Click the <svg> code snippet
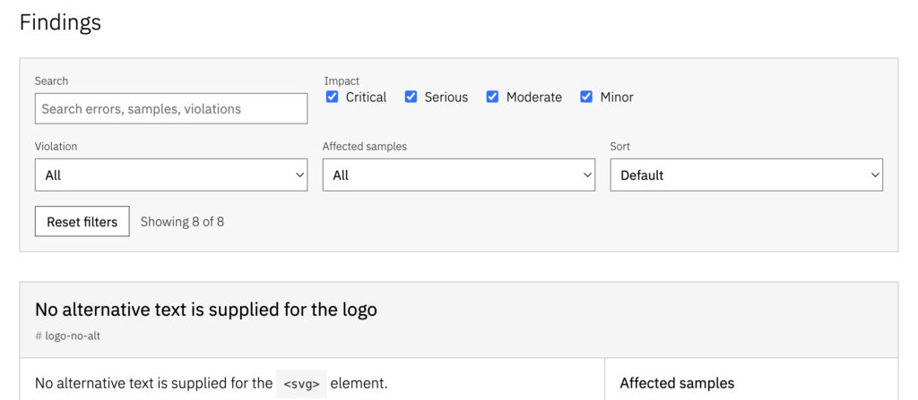 (x=301, y=384)
